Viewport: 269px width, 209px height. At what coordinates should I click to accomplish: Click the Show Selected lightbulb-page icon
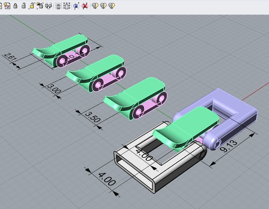[7, 6]
